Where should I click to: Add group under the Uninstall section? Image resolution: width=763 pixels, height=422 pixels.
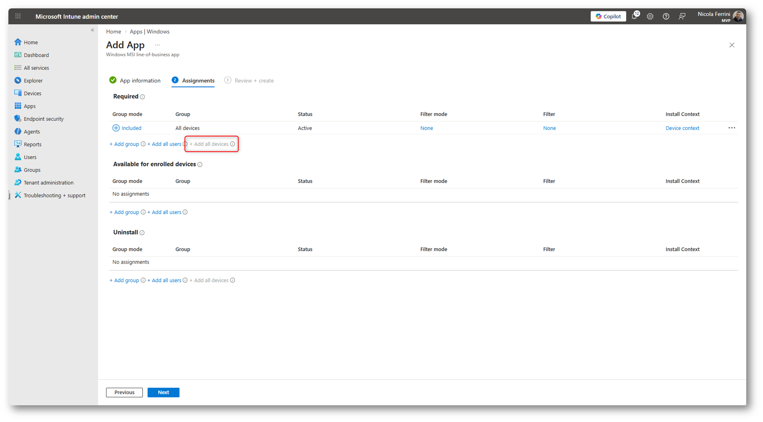click(x=124, y=280)
